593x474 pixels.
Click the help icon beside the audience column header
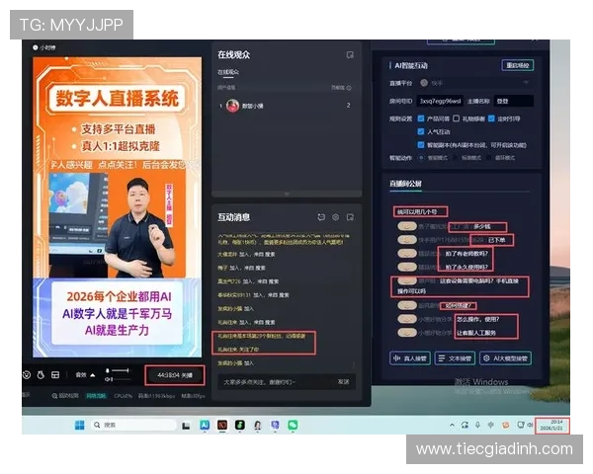tap(349, 88)
